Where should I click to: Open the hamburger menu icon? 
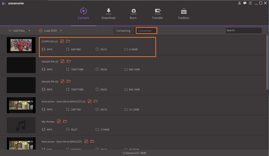(x=250, y=3)
